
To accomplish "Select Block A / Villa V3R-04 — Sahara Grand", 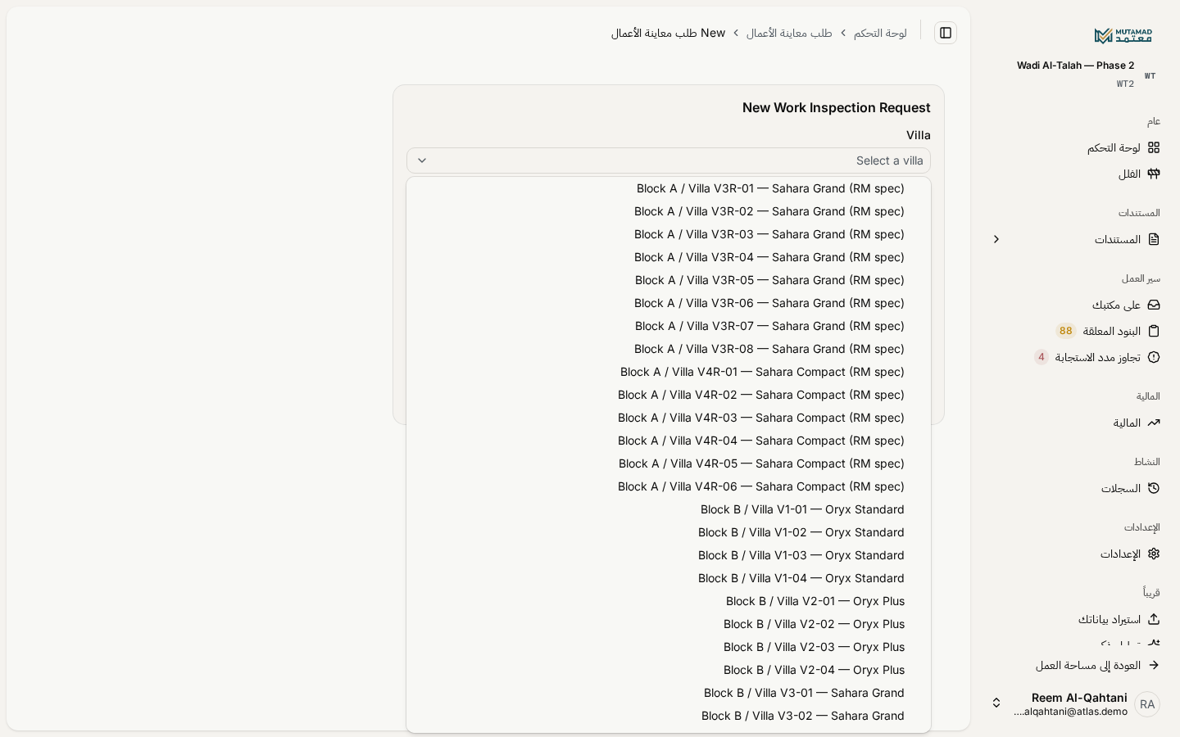I will (x=669, y=257).
